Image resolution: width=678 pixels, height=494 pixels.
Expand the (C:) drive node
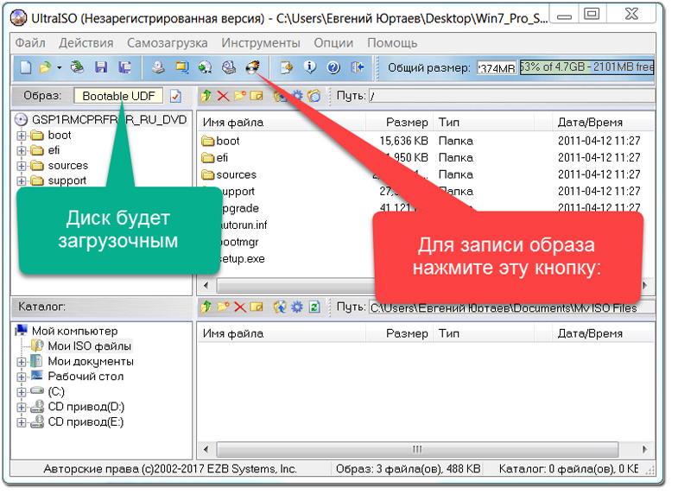click(22, 392)
